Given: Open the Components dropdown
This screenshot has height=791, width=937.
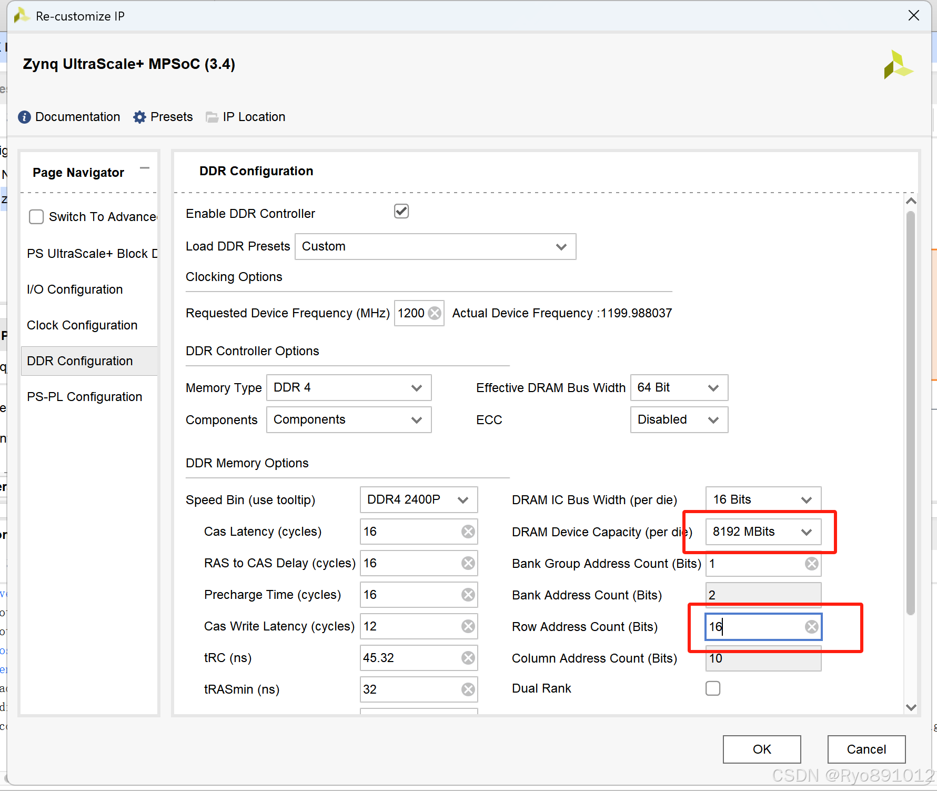Looking at the screenshot, I should click(349, 419).
